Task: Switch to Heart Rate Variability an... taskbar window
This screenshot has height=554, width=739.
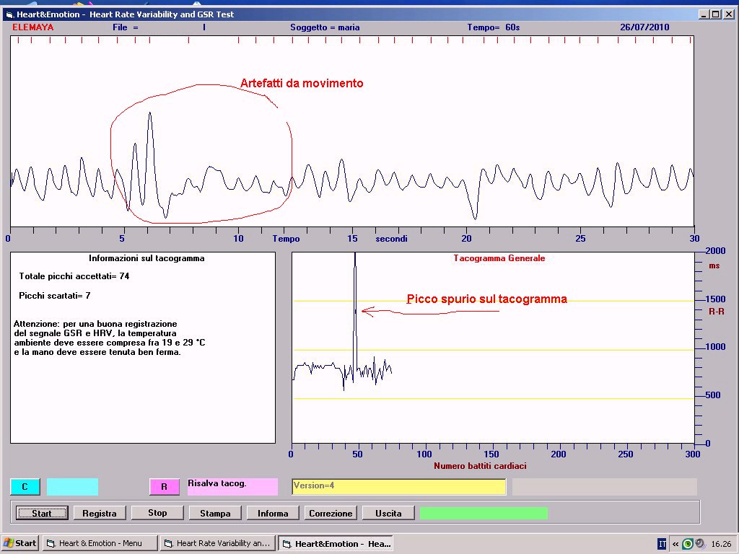Action: pos(218,543)
